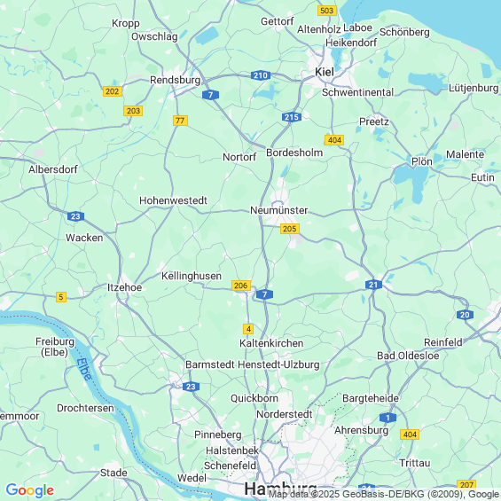Select the Neumünster city label
501x501 pixels.
click(x=279, y=210)
